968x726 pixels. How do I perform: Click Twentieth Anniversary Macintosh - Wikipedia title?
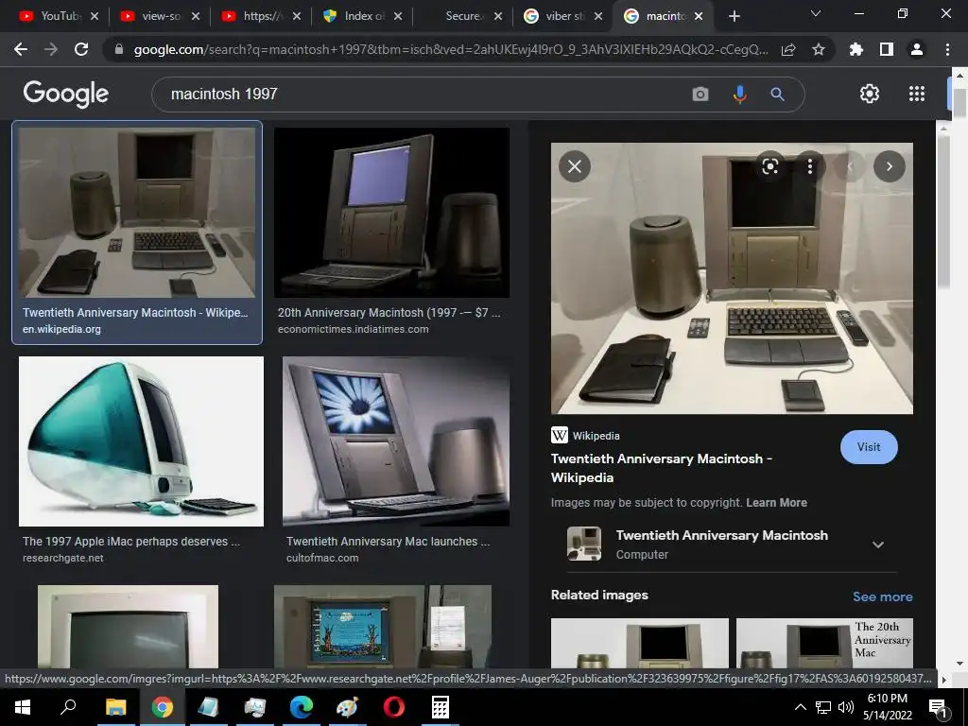click(x=662, y=468)
